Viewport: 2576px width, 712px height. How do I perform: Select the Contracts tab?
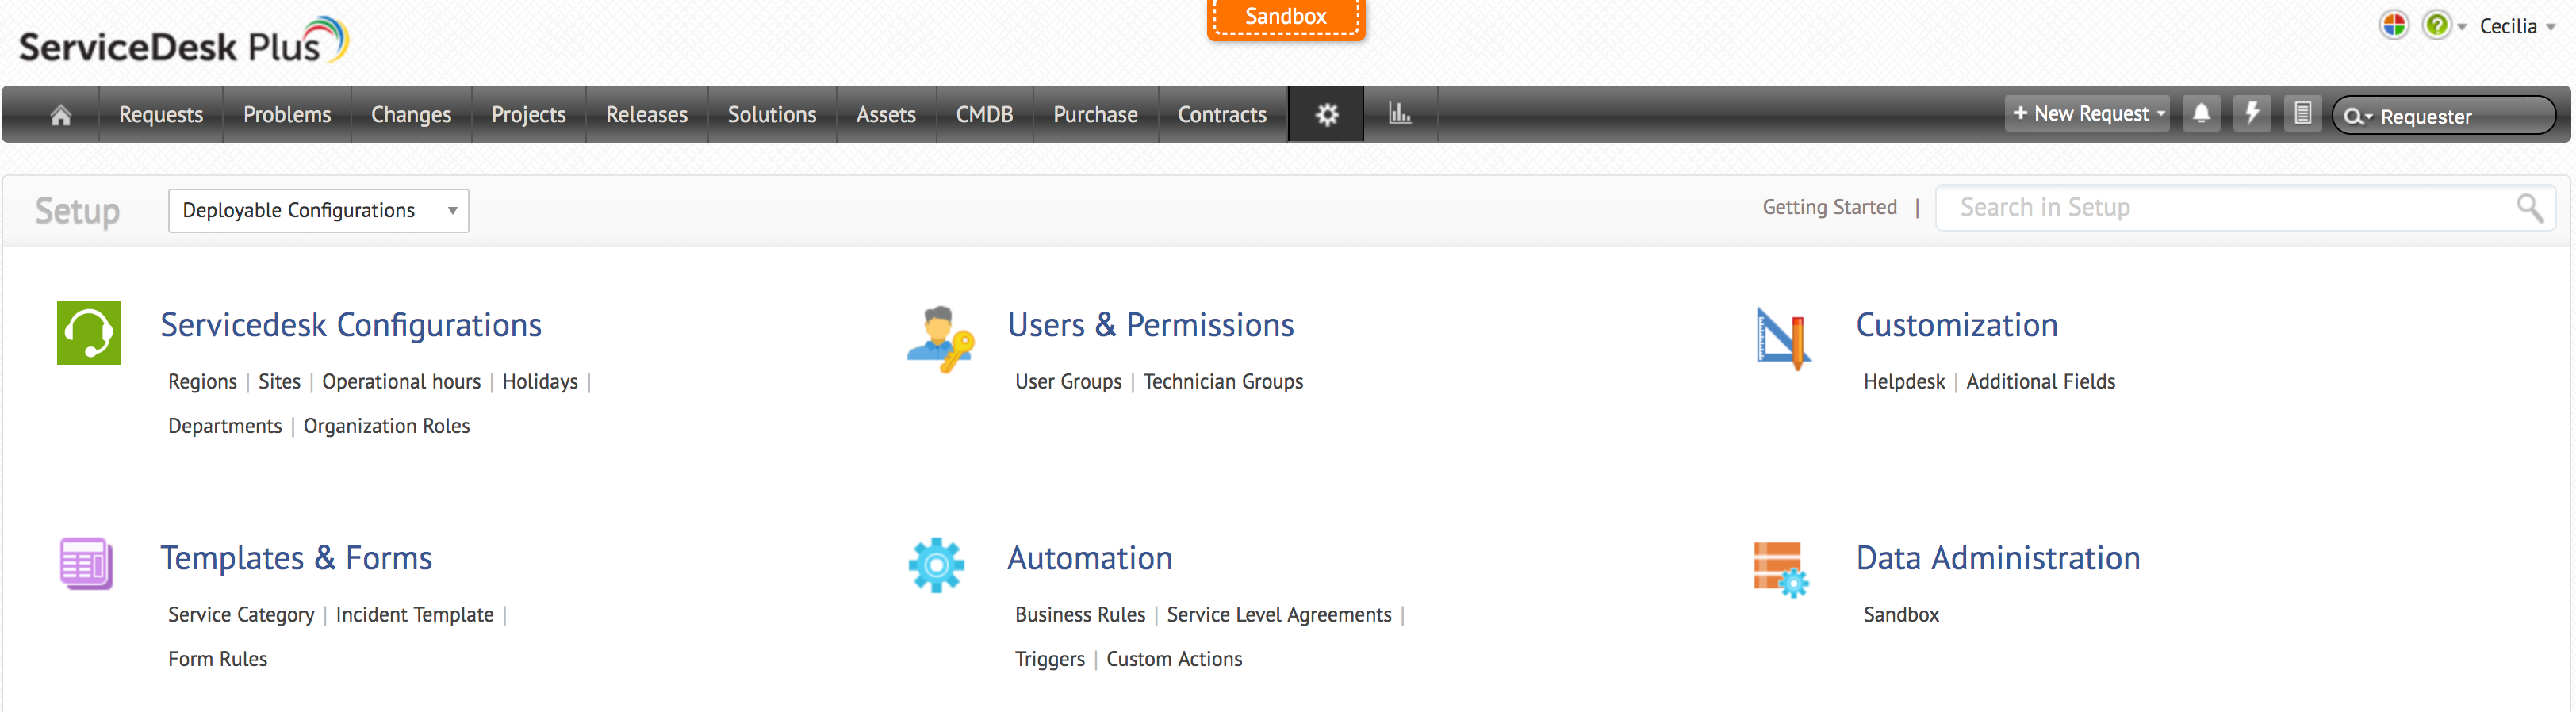coord(1222,115)
